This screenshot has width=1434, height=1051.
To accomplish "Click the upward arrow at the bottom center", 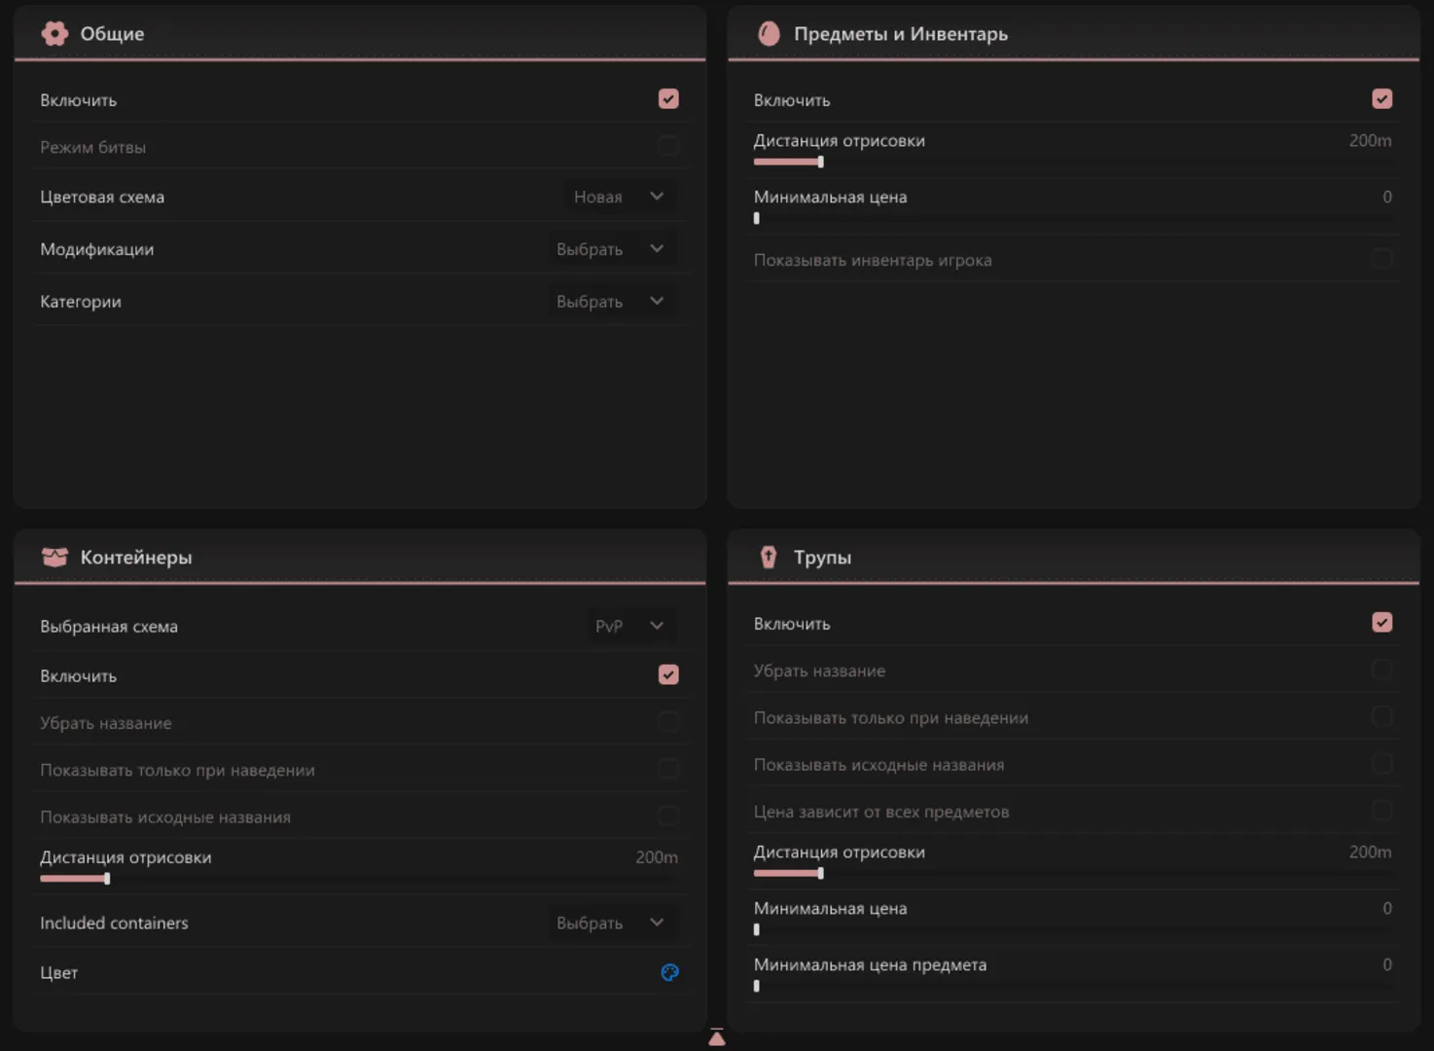I will (x=717, y=1037).
